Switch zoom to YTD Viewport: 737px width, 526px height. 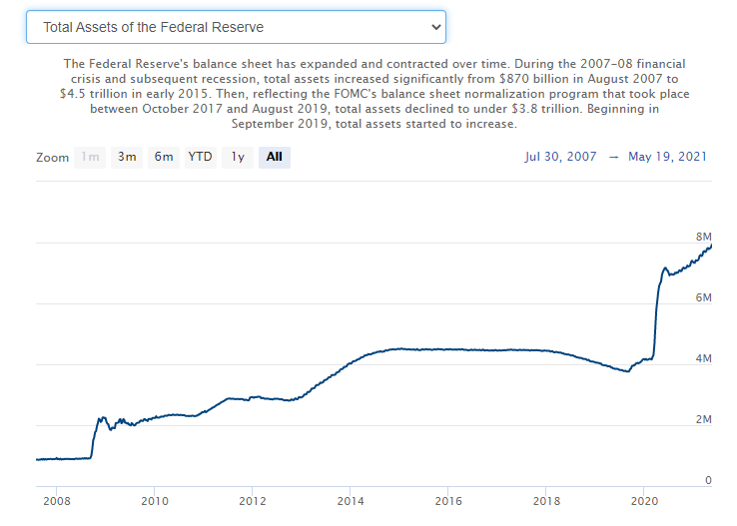point(200,157)
